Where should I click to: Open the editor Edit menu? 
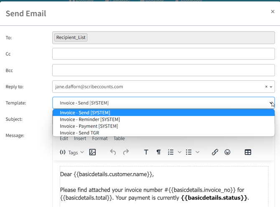pos(64,138)
